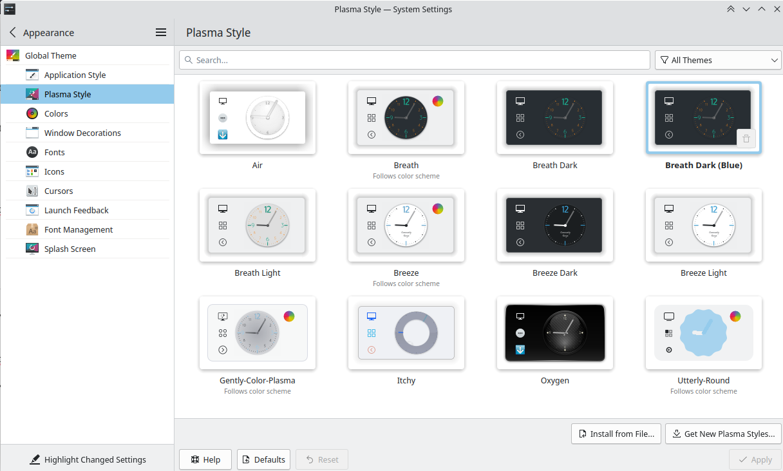Select the Breath plasma style thumbnail
The width and height of the screenshot is (783, 471).
pos(406,117)
